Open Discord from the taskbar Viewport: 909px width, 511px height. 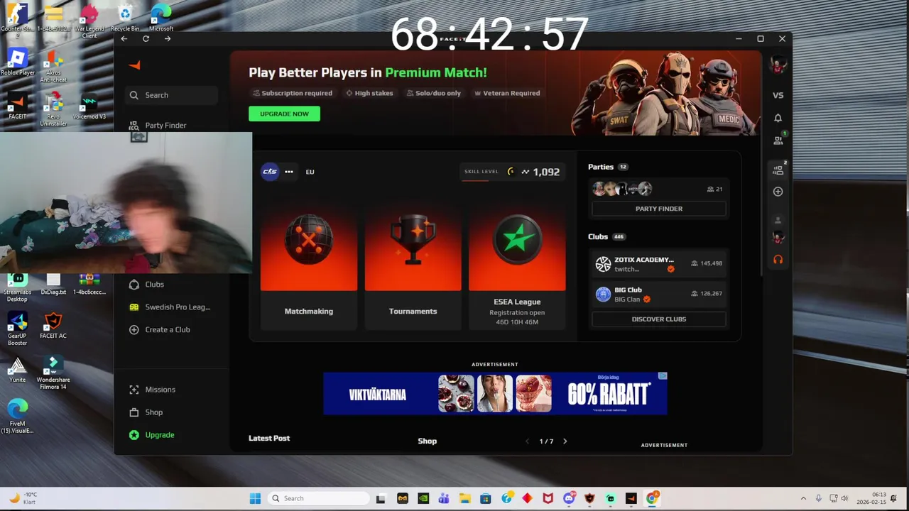pos(568,498)
